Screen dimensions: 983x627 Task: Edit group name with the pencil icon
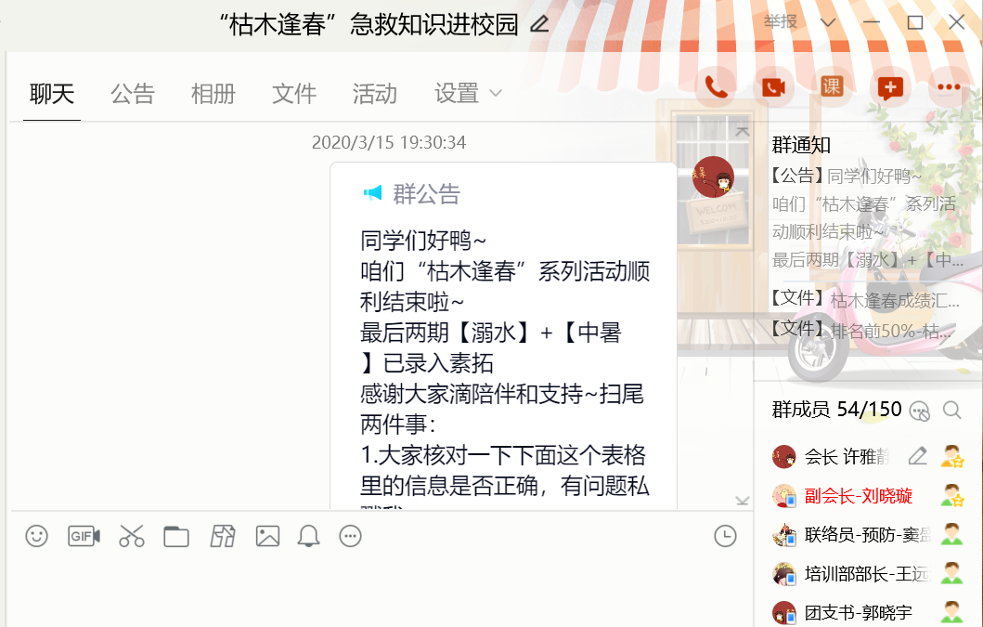point(539,24)
